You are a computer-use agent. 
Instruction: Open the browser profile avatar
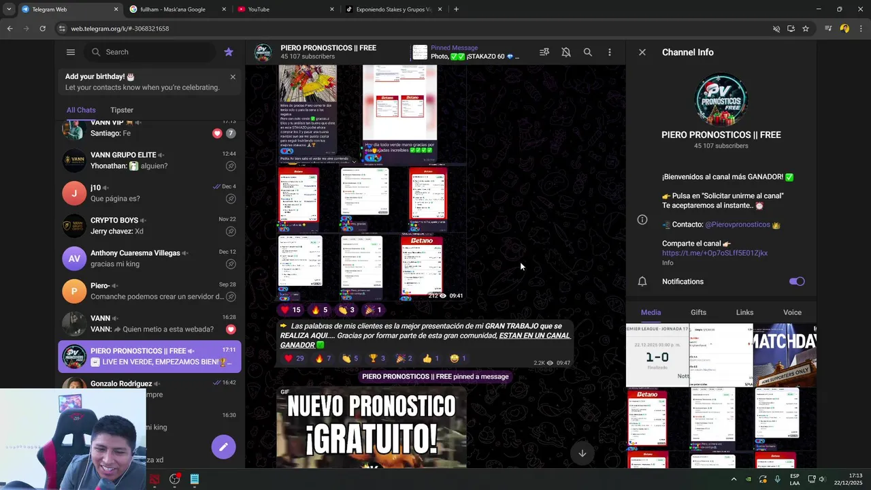click(844, 29)
